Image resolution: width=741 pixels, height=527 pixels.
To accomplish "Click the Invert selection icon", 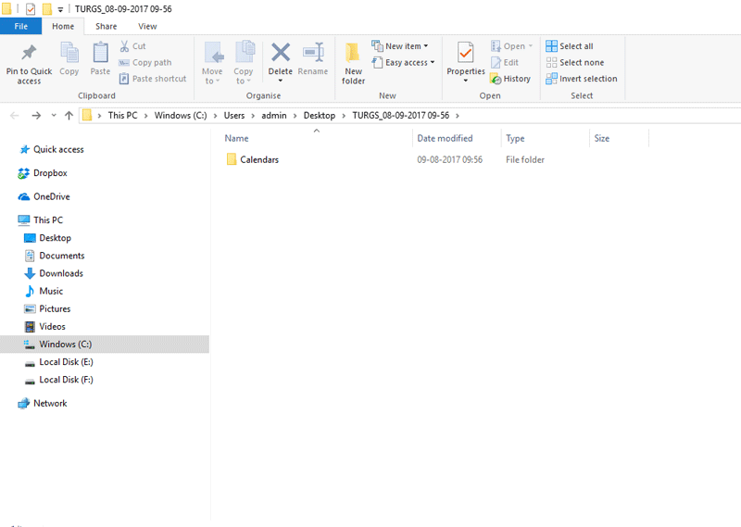I will [x=551, y=79].
